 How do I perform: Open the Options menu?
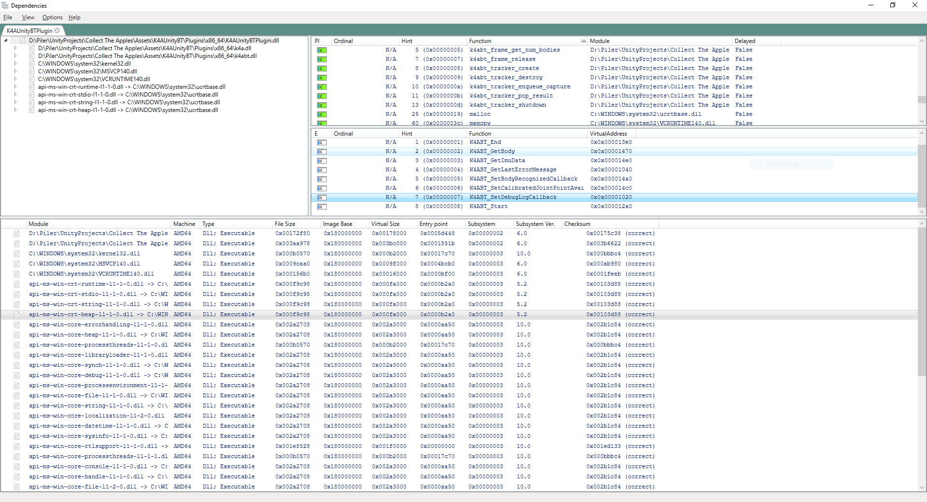(52, 17)
